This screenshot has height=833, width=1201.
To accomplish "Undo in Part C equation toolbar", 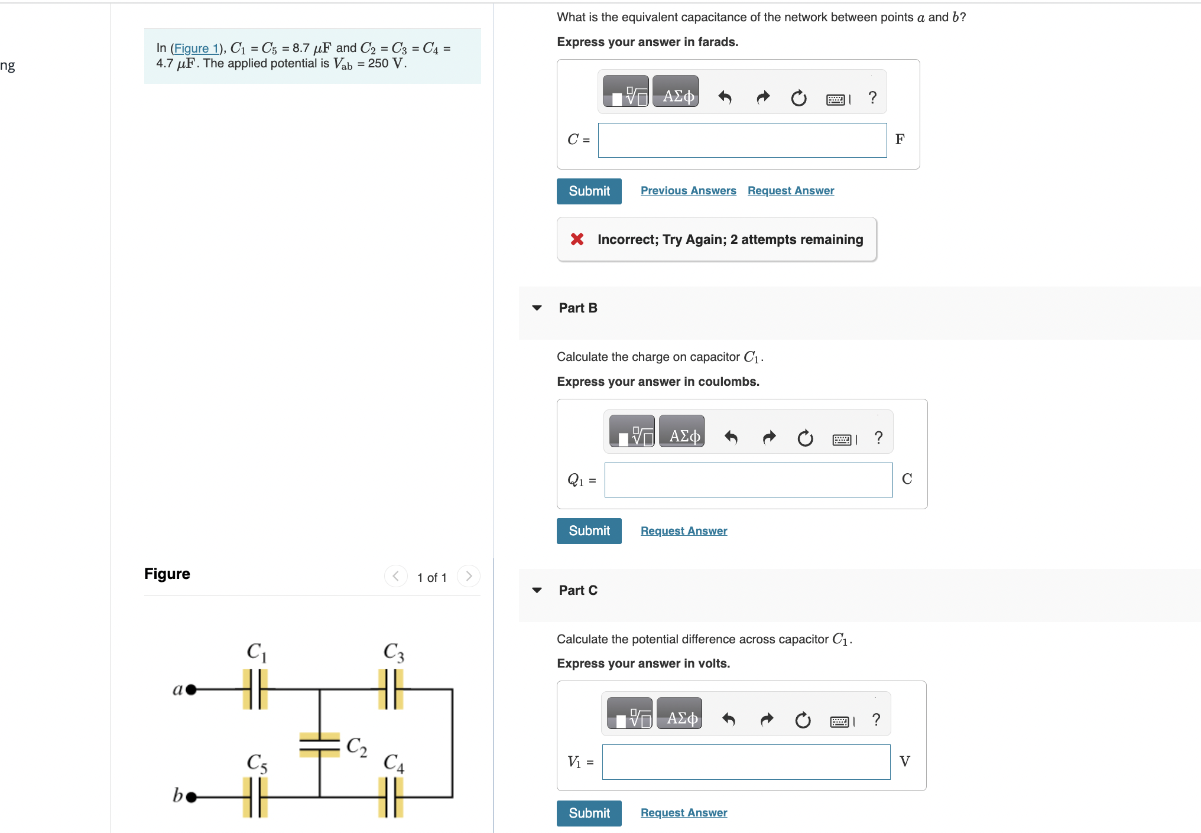I will [728, 720].
